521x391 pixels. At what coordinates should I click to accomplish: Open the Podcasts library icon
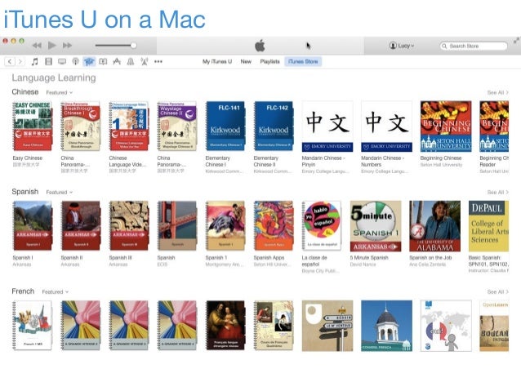point(76,61)
